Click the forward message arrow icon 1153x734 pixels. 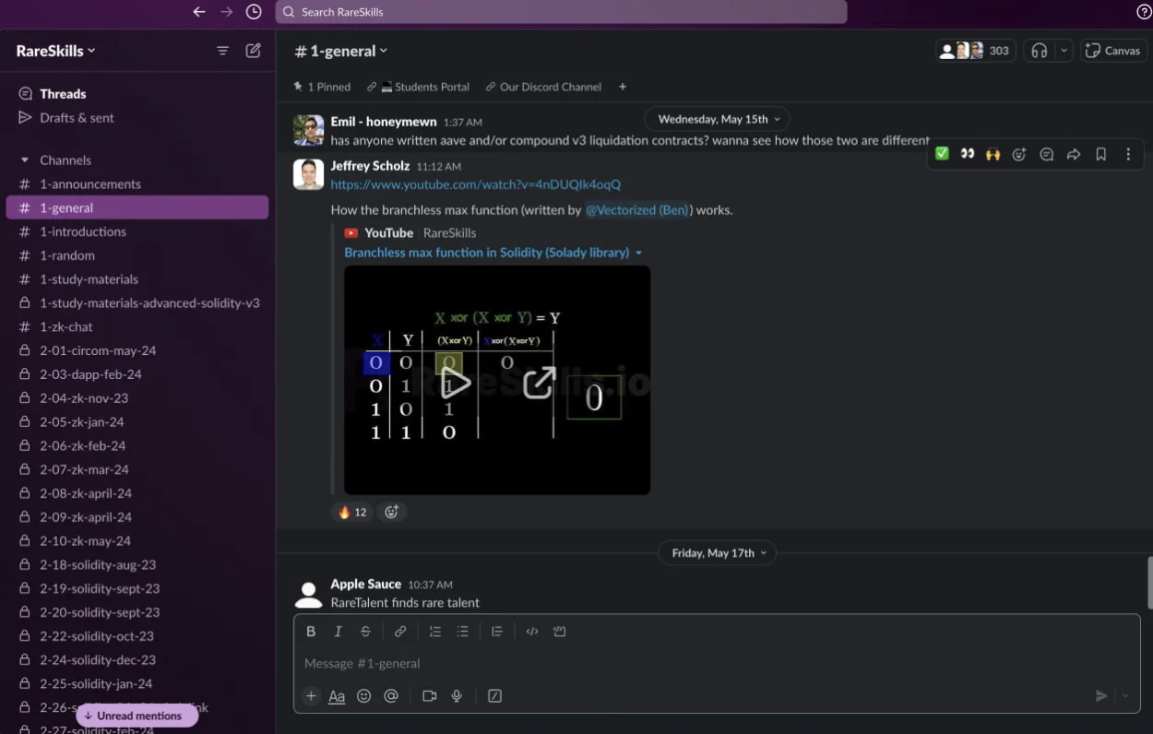(x=1074, y=155)
